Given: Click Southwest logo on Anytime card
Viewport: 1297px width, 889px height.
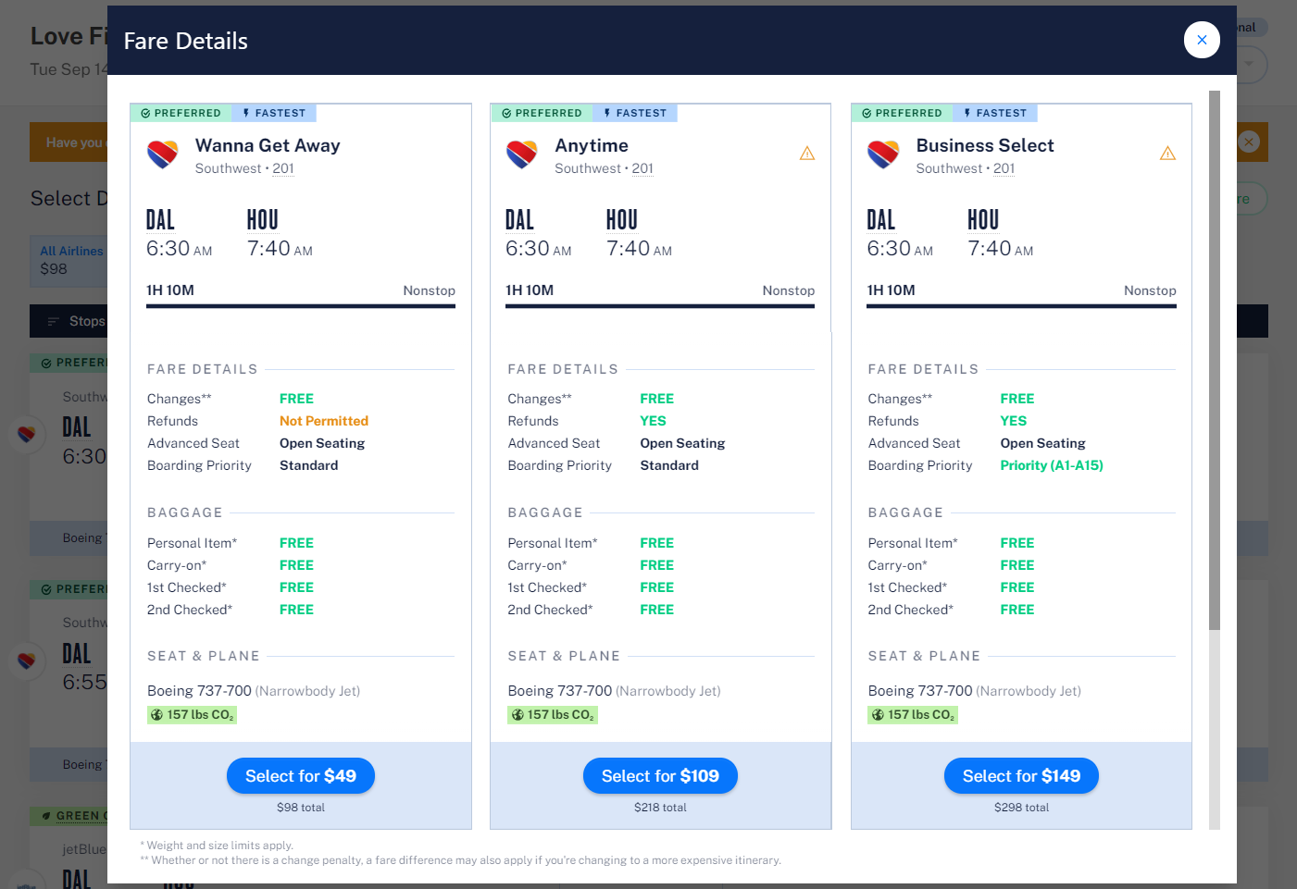Looking at the screenshot, I should coord(522,154).
